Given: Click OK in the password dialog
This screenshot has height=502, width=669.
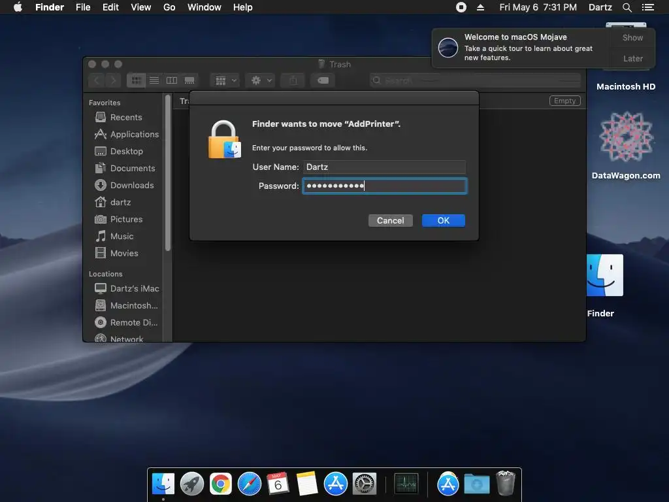Looking at the screenshot, I should click(x=444, y=220).
